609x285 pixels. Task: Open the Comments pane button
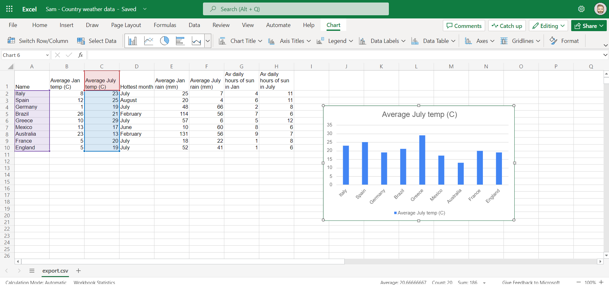coord(464,26)
